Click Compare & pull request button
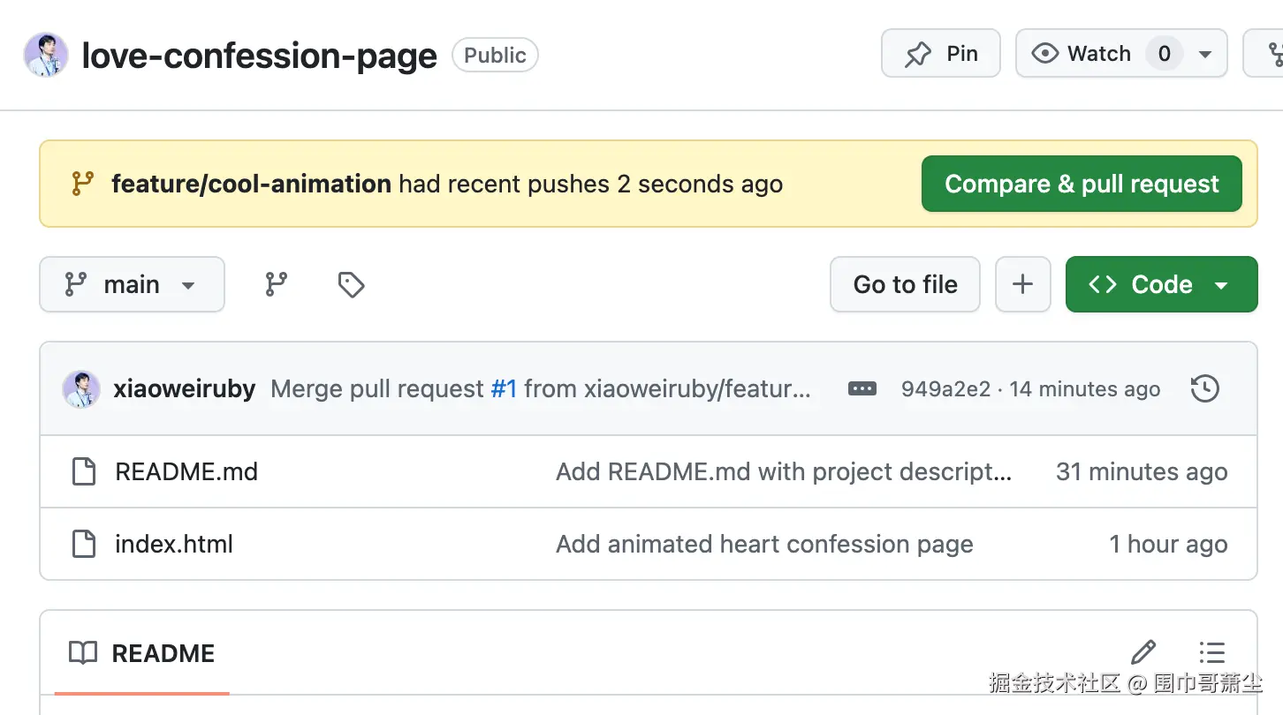The height and width of the screenshot is (715, 1283). point(1082,184)
